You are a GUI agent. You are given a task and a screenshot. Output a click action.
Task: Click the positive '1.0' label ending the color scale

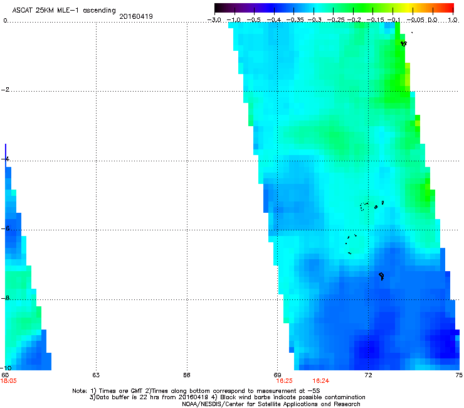click(453, 20)
